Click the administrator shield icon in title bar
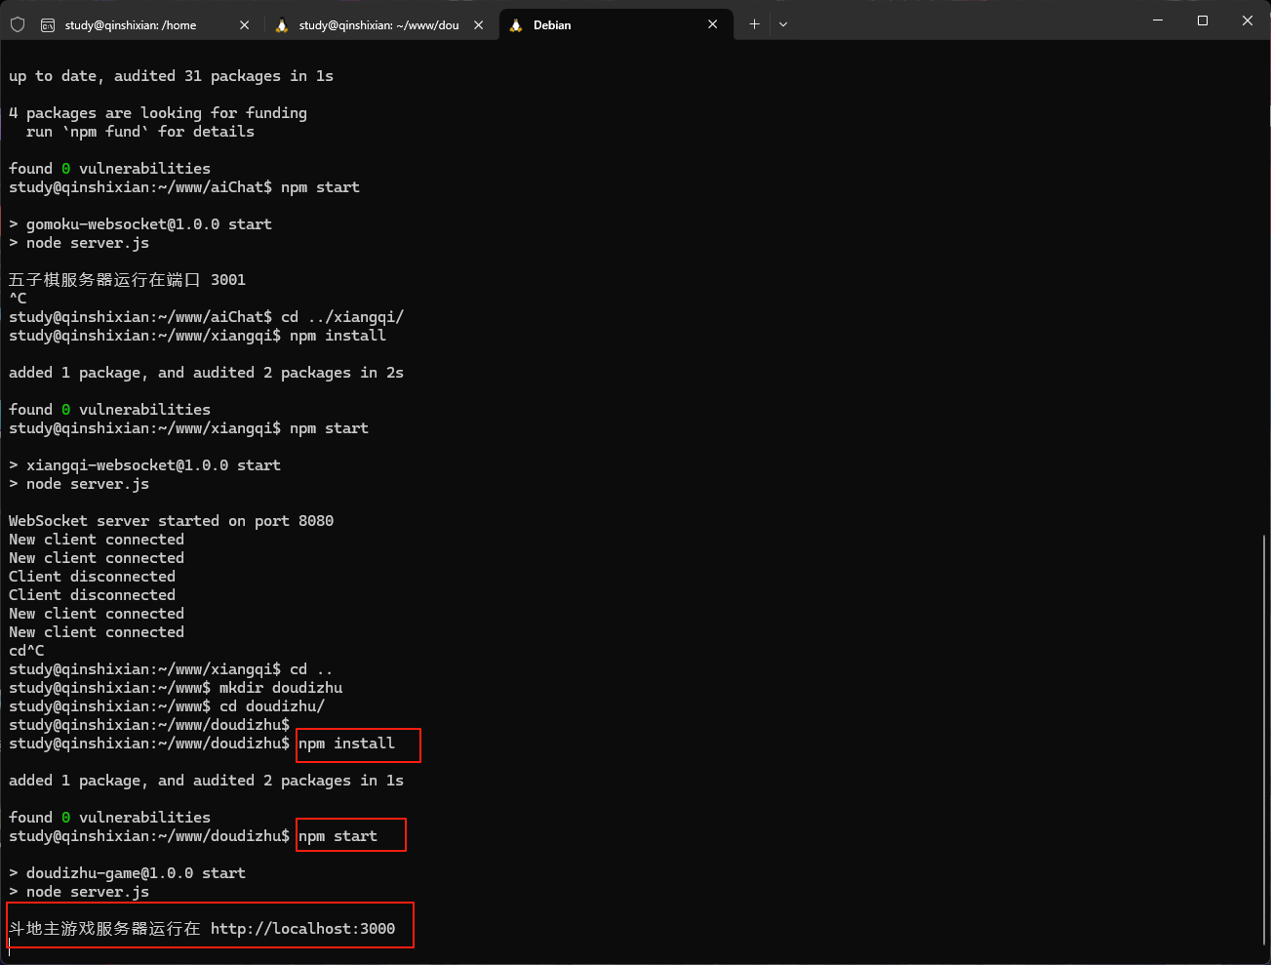 pyautogui.click(x=18, y=24)
